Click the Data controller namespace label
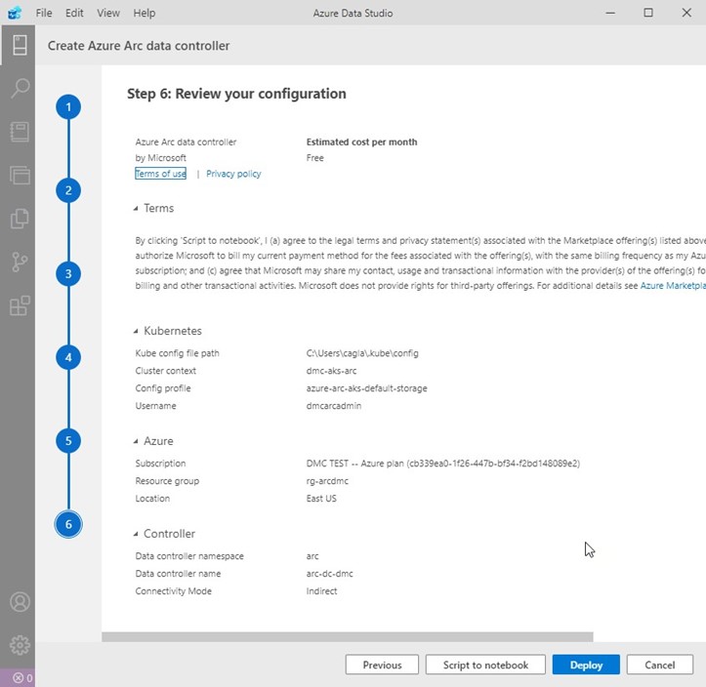The height and width of the screenshot is (687, 706). [x=189, y=556]
